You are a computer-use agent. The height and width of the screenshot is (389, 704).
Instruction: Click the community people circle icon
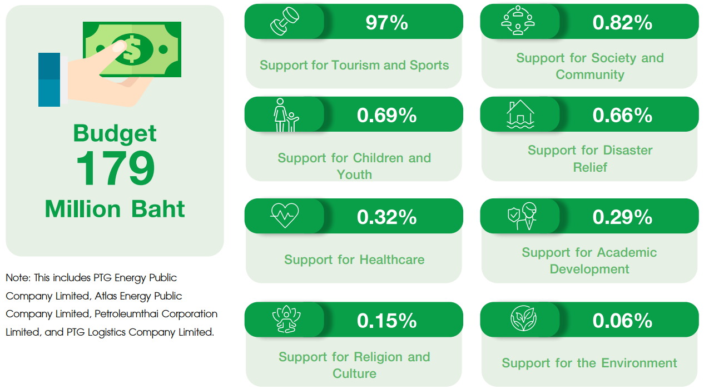(x=518, y=22)
